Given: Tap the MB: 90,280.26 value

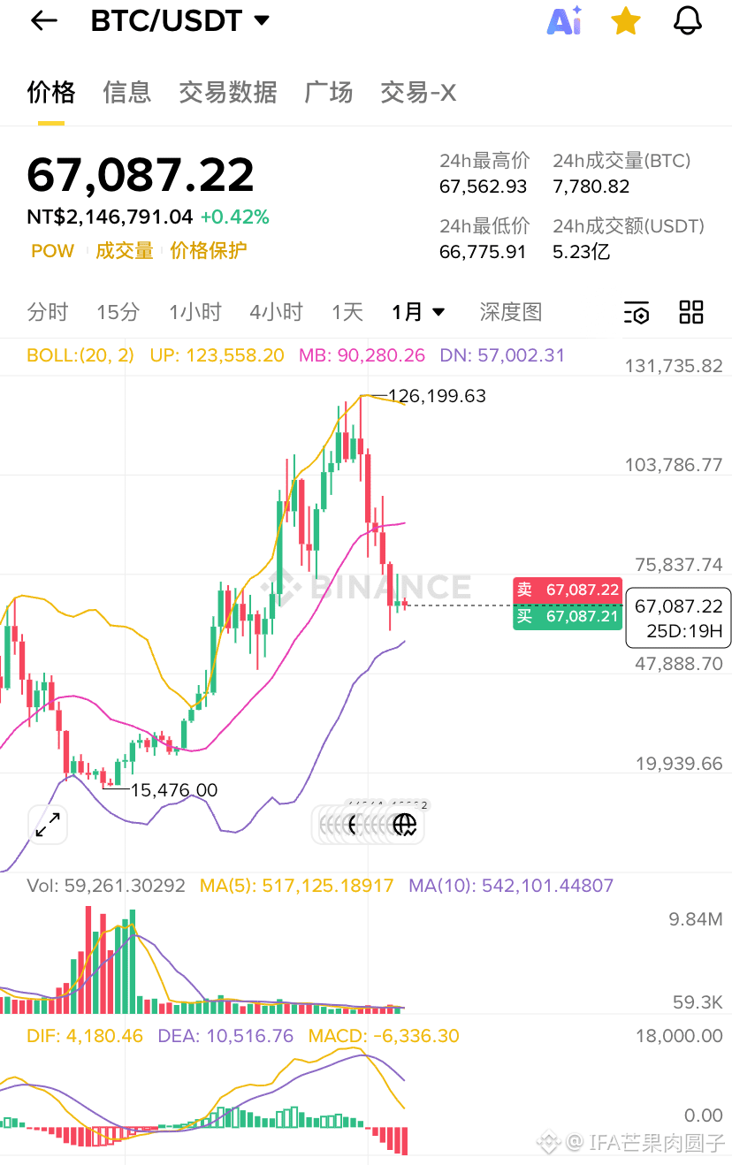Looking at the screenshot, I should click(x=362, y=355).
